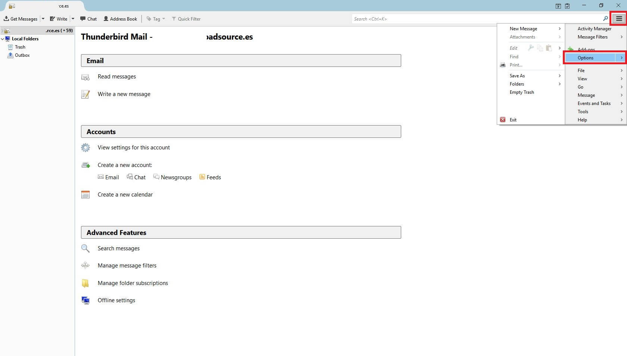Open the Tasks tab icon in title bar

pyautogui.click(x=567, y=6)
